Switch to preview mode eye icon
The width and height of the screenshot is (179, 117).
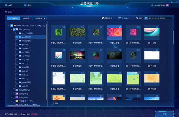tap(103, 18)
